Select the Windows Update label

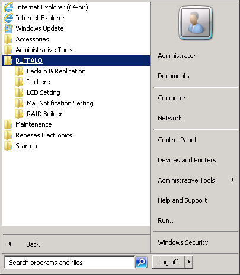40,28
